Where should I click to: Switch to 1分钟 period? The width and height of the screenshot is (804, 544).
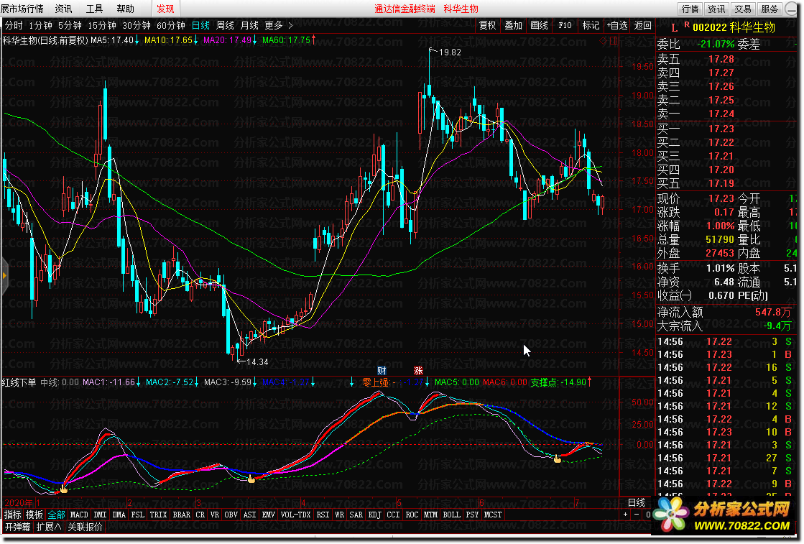tap(40, 25)
